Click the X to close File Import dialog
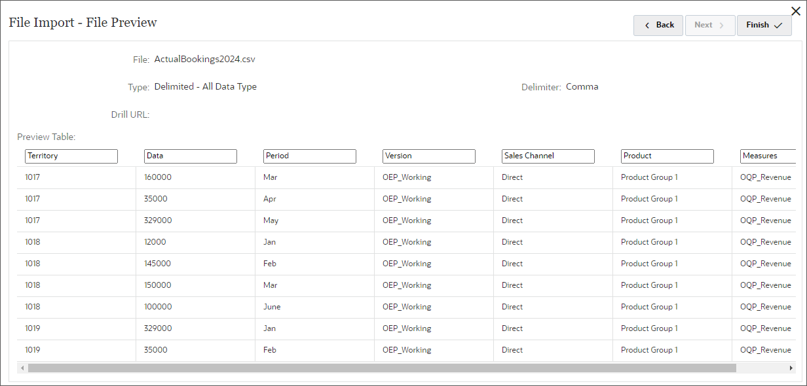This screenshot has height=386, width=807. click(x=796, y=10)
